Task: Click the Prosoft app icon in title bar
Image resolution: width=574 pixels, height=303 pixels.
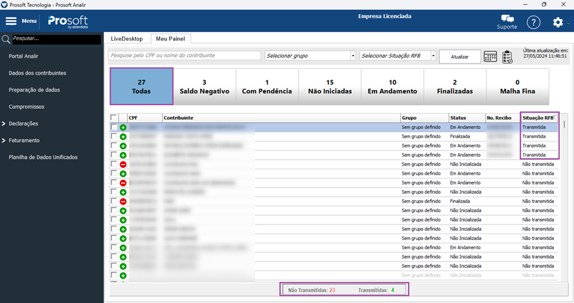Action: point(4,5)
